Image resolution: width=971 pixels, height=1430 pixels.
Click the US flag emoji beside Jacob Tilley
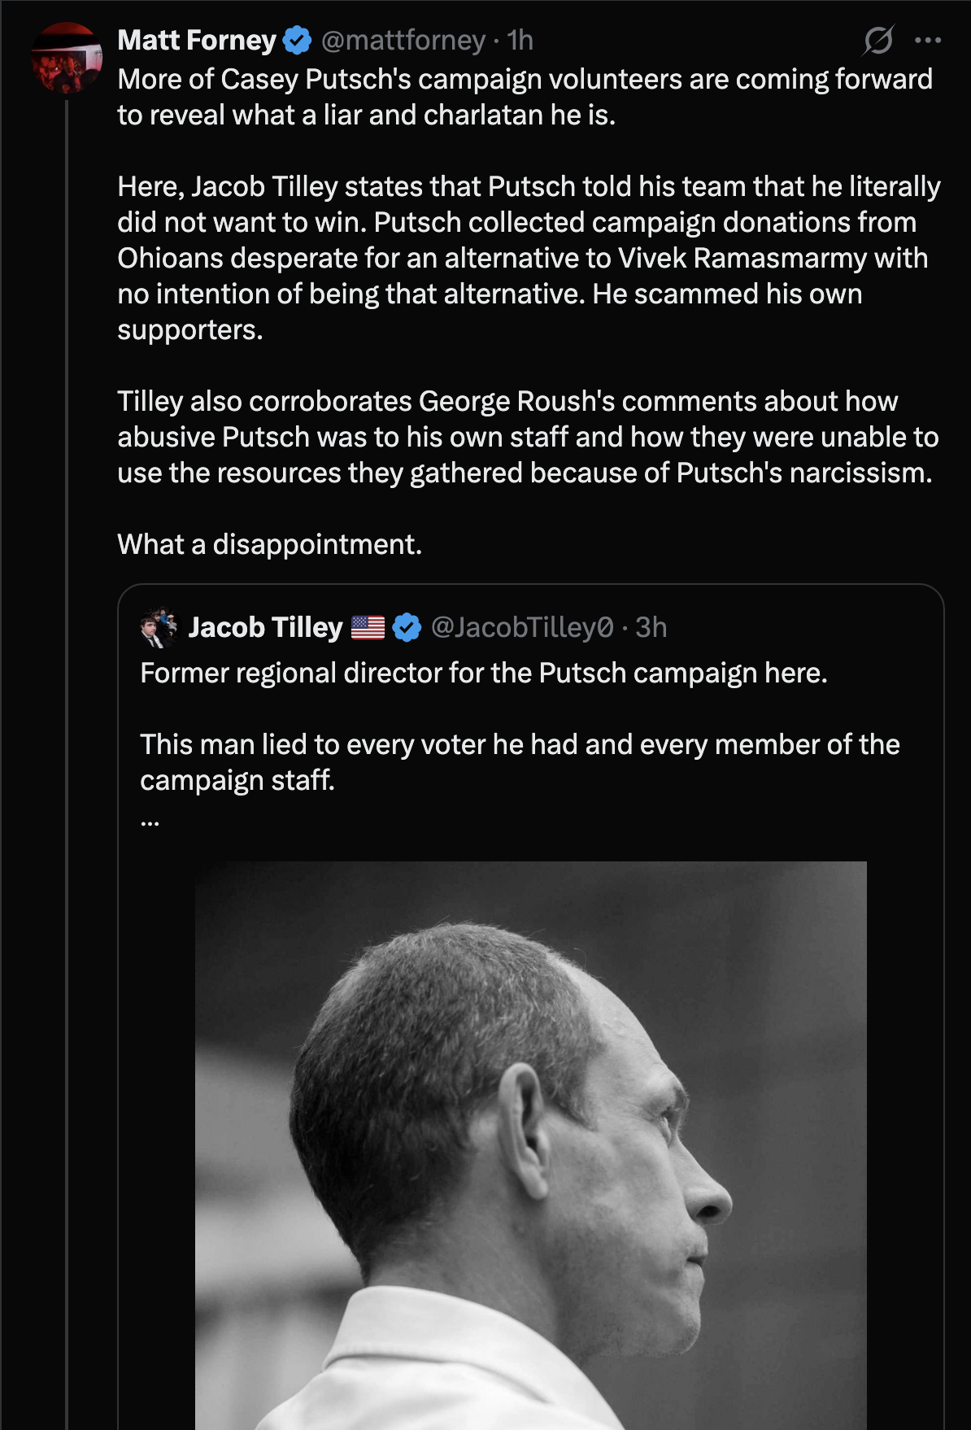[x=368, y=627]
